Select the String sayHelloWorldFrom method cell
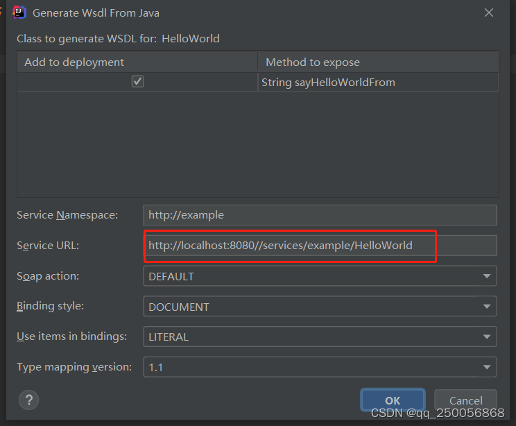Viewport: 516px width, 426px height. [x=378, y=82]
